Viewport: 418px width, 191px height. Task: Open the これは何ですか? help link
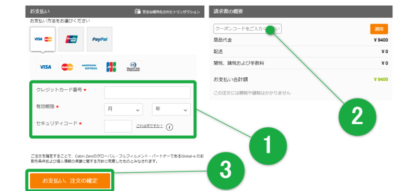pyautogui.click(x=149, y=126)
